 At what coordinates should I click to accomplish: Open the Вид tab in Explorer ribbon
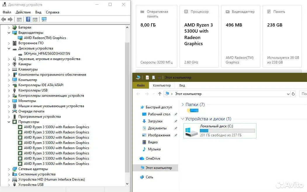coord(182,85)
